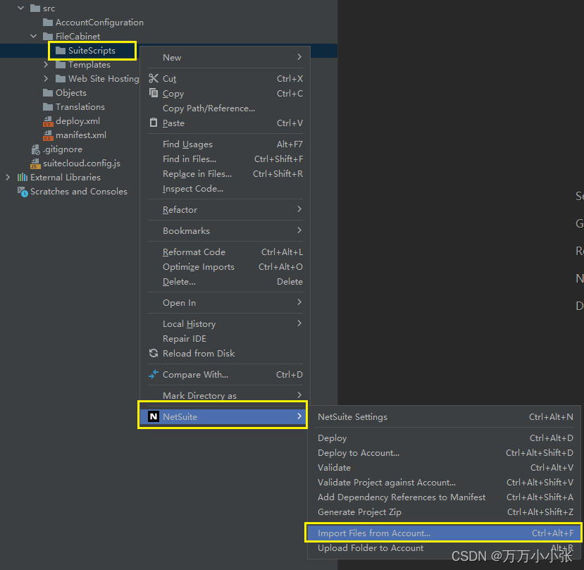Choose Add Dependency References to Manifest
This screenshot has width=584, height=570.
pyautogui.click(x=443, y=497)
